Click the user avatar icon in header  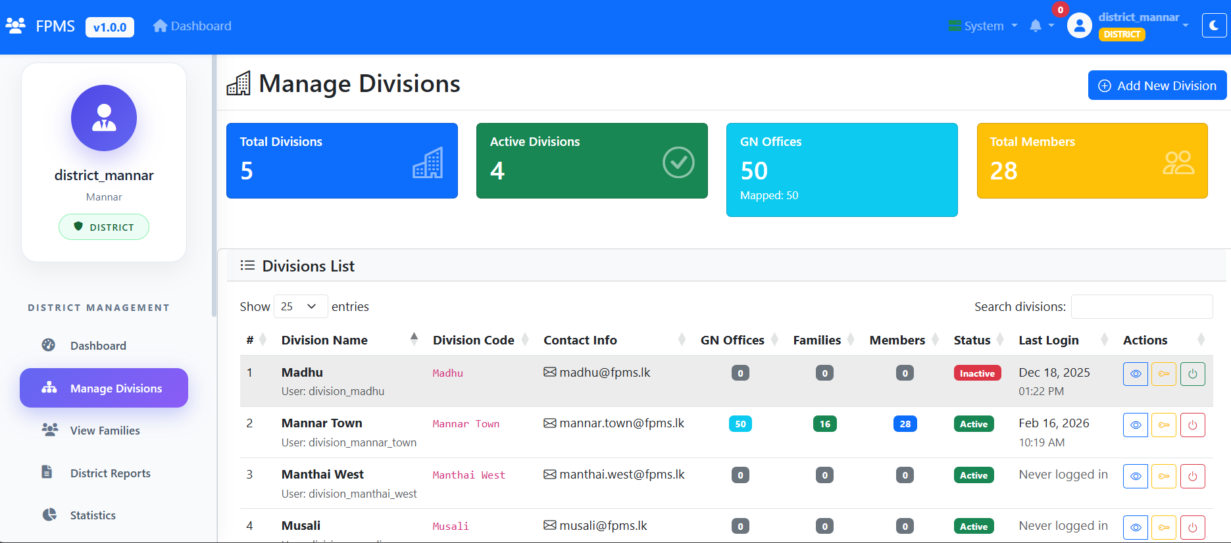(1079, 26)
